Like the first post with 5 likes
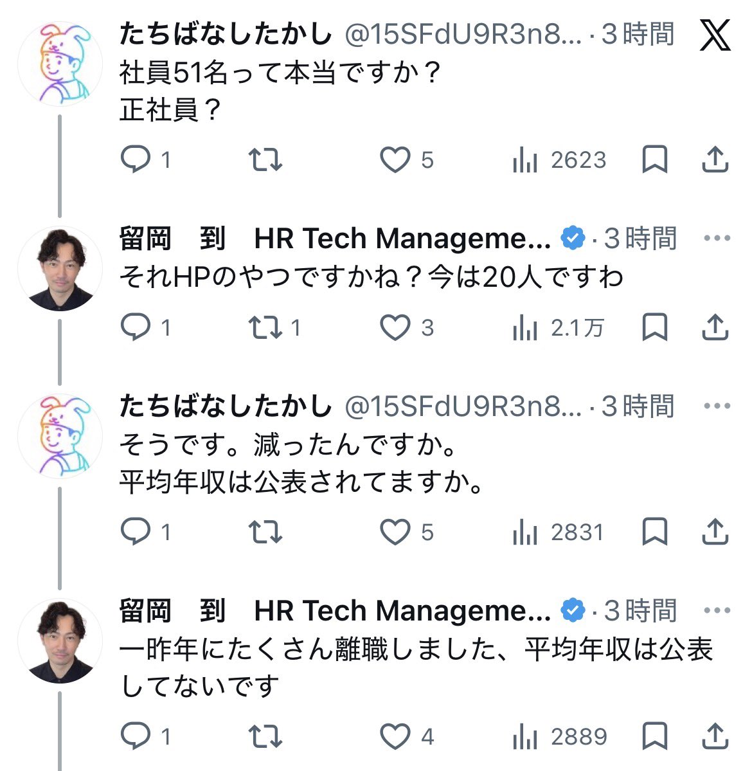This screenshot has height=771, width=752. (395, 159)
